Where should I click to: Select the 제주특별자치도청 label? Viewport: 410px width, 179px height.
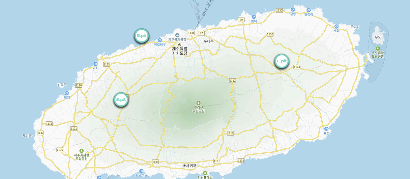pos(179,51)
